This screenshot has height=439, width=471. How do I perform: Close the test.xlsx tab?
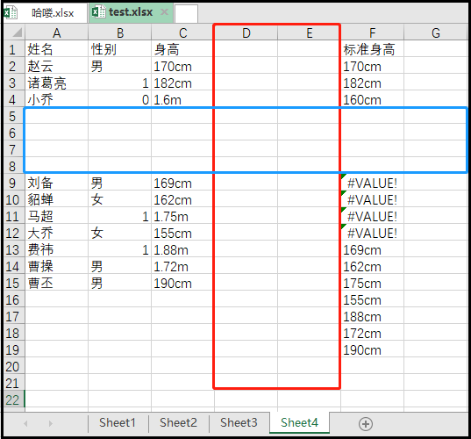(x=164, y=12)
